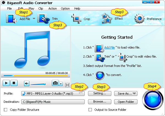
Task: Click the Trim scissors icon in toolbar
Action: pyautogui.click(x=43, y=19)
